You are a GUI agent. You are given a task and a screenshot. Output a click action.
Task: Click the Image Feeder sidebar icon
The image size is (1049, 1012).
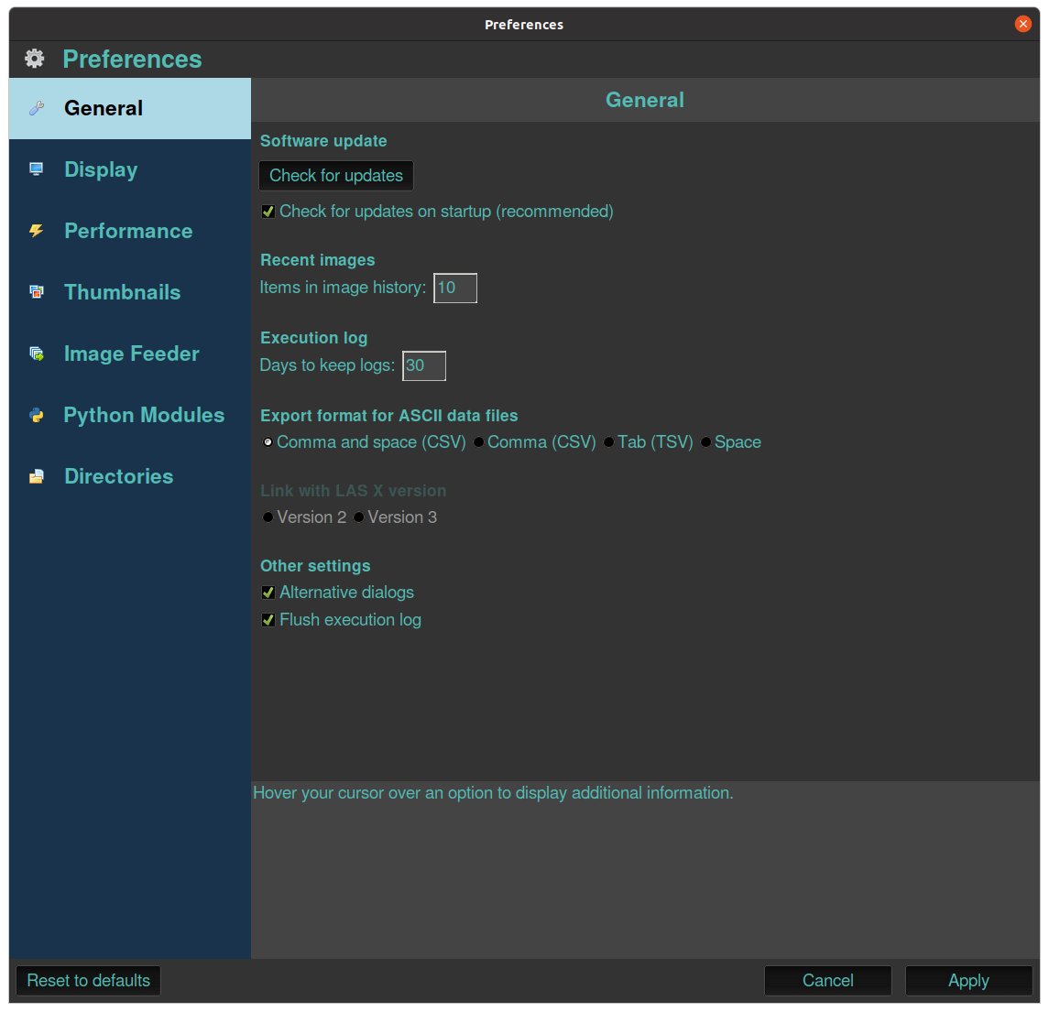click(37, 354)
